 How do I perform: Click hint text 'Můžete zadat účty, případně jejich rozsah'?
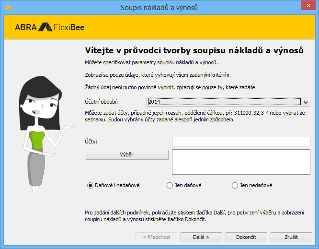click(x=134, y=113)
